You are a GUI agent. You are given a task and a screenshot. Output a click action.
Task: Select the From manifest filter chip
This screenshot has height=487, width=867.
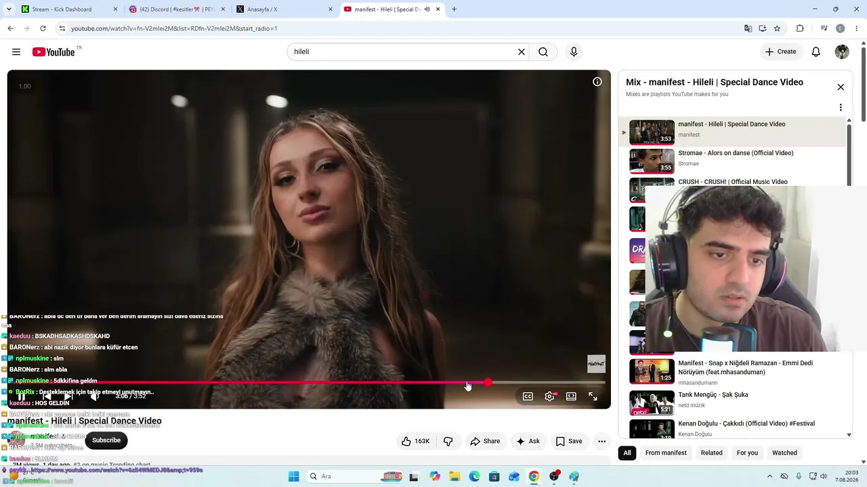(x=666, y=453)
